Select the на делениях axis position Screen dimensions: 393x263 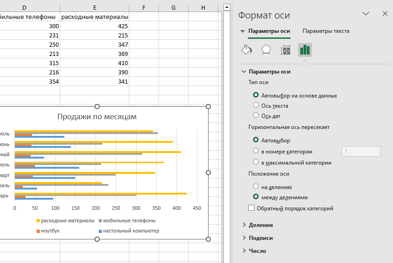click(256, 186)
